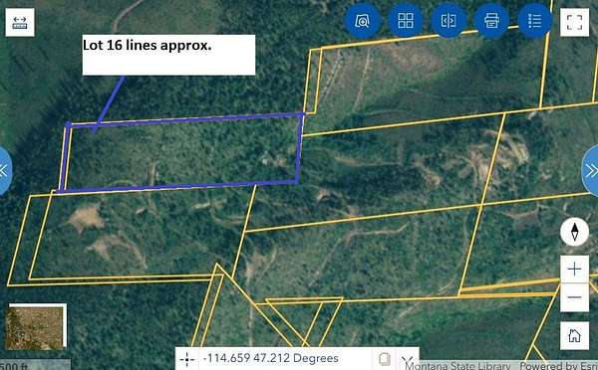The height and width of the screenshot is (370, 598).
Task: Expand the coordinate format chevron
Action: (x=408, y=359)
